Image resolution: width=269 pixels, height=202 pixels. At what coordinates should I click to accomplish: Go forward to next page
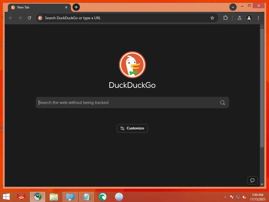20,18
